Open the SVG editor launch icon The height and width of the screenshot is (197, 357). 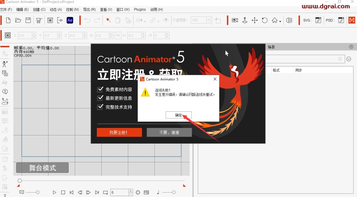[318, 20]
